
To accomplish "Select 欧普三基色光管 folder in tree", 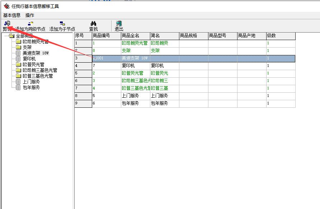I will (x=38, y=76).
